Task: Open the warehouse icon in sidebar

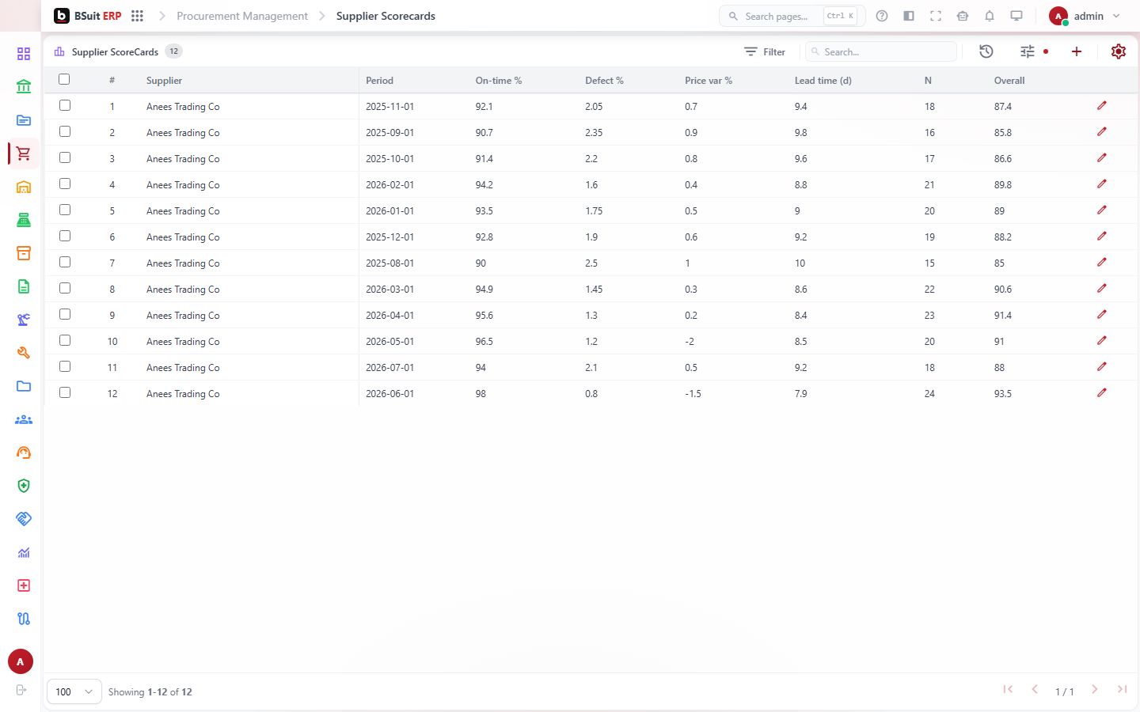Action: click(24, 187)
